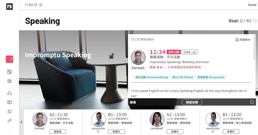Screen dimensions: 258x135
Task: Open the headphones icon in sidebar
Action: pyautogui.click(x=10, y=93)
